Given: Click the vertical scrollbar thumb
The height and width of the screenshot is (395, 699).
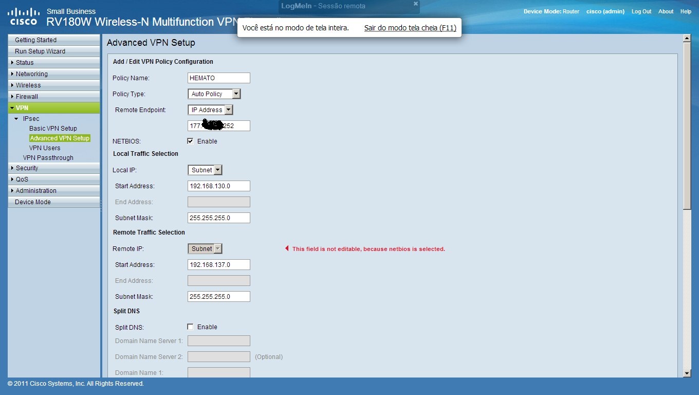Looking at the screenshot, I should [x=687, y=127].
